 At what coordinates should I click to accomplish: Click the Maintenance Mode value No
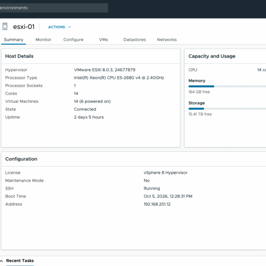coord(147,180)
